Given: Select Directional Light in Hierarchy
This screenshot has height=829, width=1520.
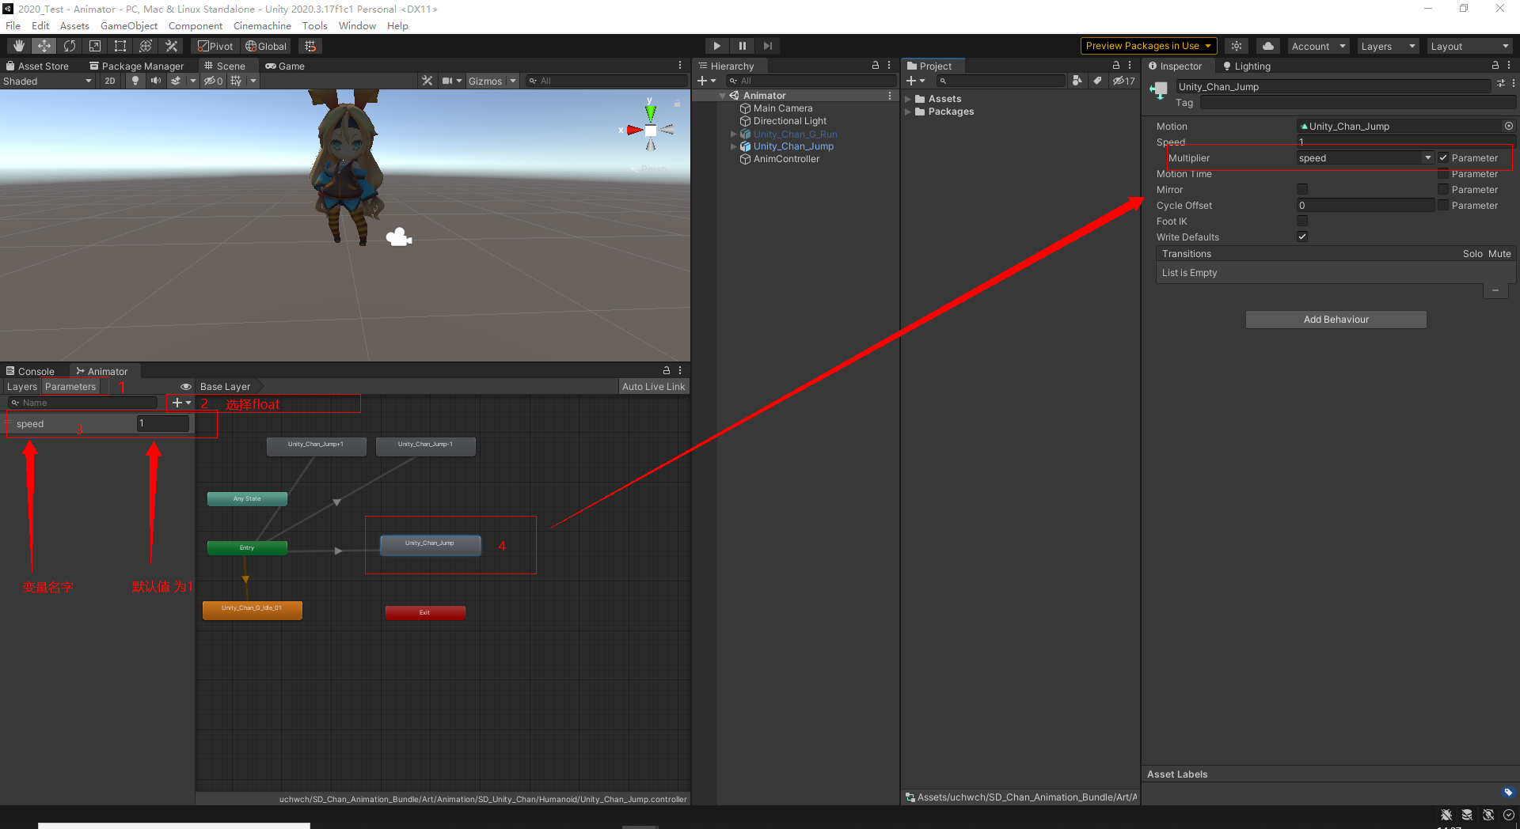Looking at the screenshot, I should click(789, 121).
